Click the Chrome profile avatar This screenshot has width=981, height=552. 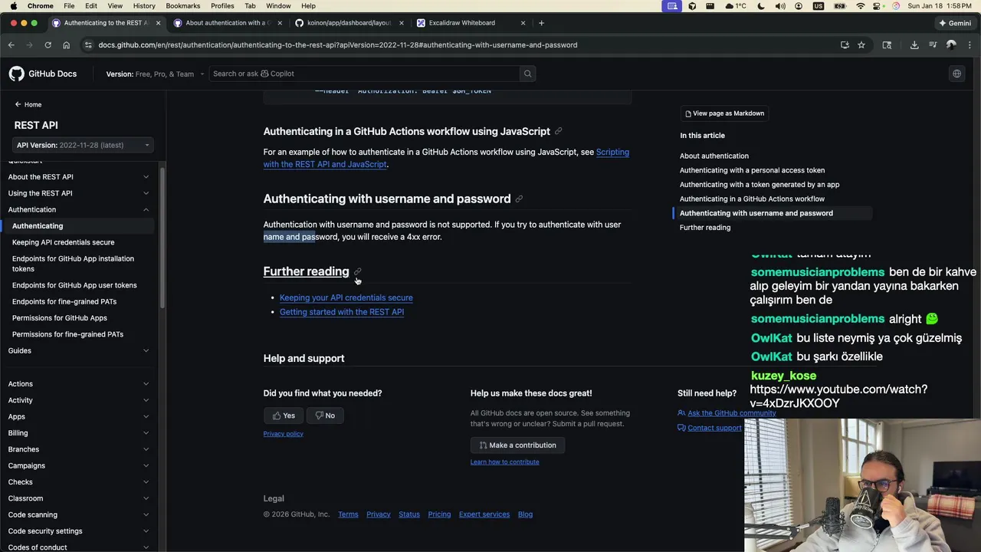click(x=951, y=45)
